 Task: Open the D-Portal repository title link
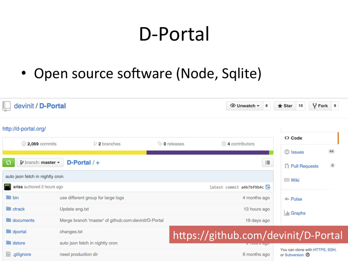click(x=53, y=106)
